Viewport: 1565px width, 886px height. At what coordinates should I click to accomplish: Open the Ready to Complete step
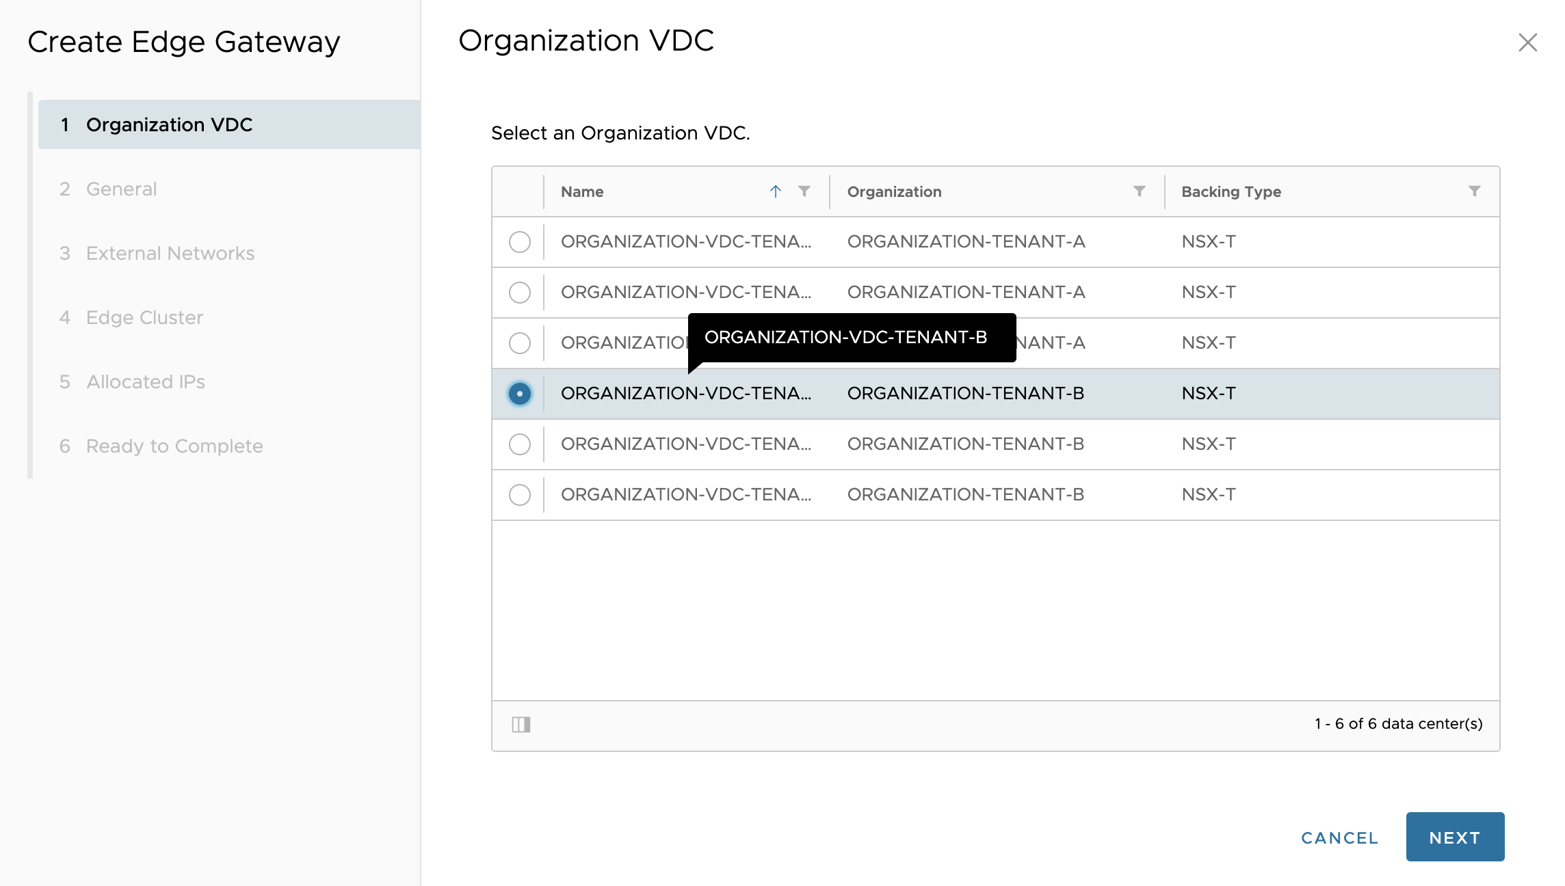[174, 446]
